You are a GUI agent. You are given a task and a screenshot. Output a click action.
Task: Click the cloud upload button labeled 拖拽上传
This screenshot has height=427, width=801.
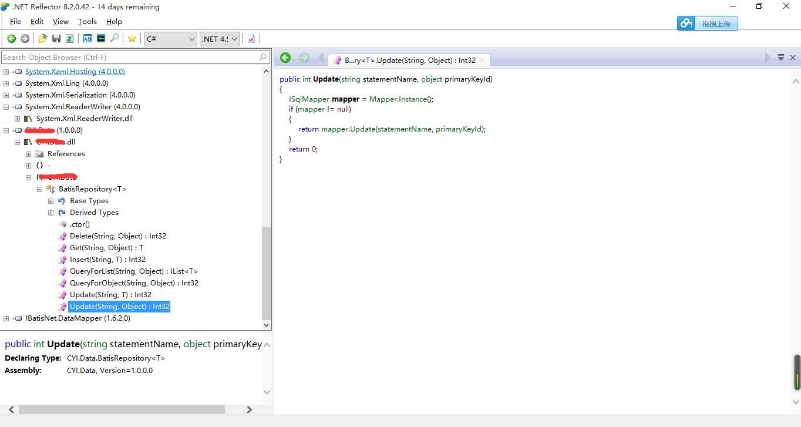(708, 23)
